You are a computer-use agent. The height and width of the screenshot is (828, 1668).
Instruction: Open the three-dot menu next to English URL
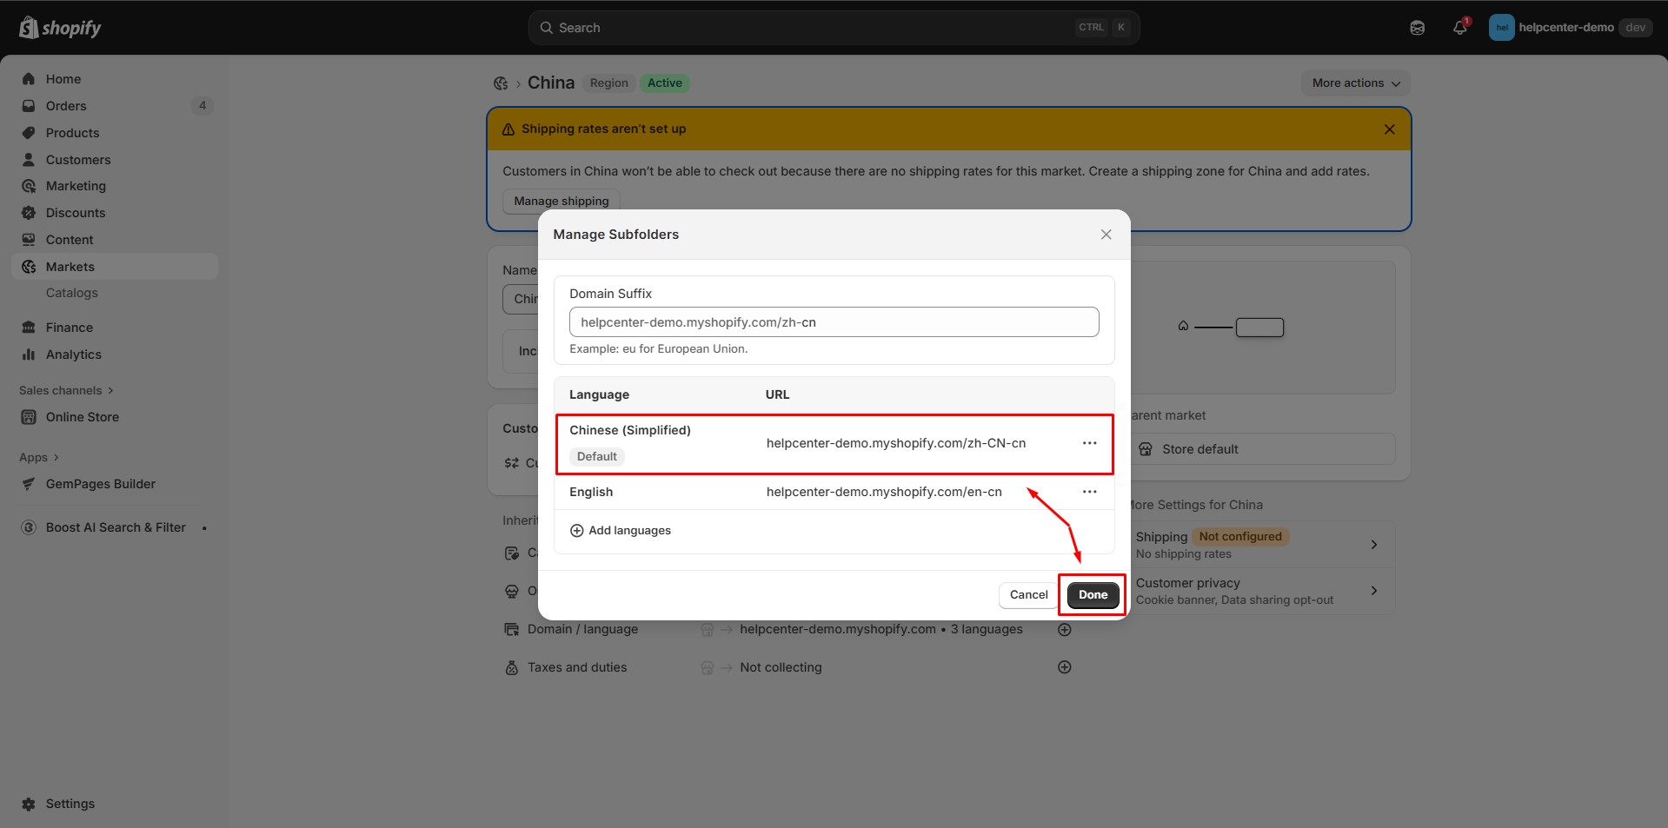pos(1089,491)
